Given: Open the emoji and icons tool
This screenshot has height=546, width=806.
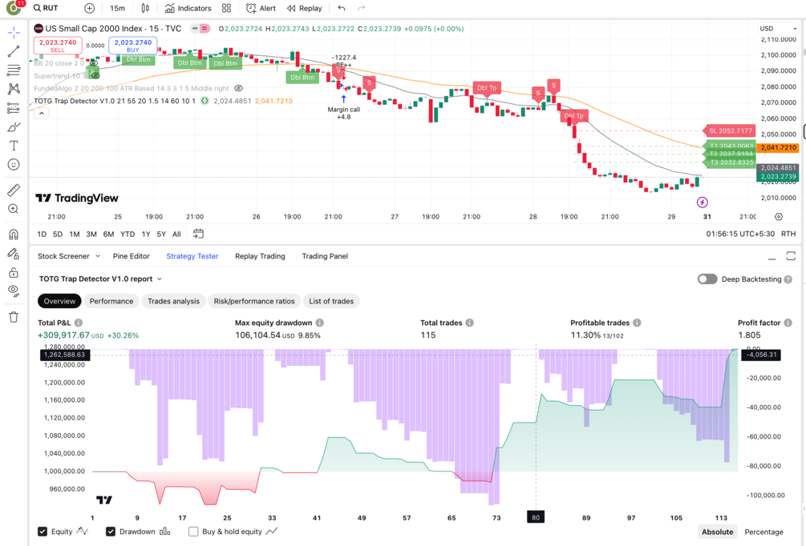Looking at the screenshot, I should [x=14, y=165].
